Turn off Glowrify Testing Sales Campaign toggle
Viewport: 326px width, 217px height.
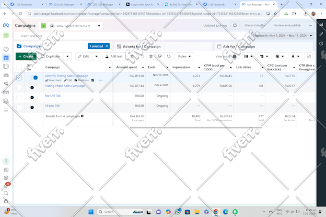pos(34,78)
